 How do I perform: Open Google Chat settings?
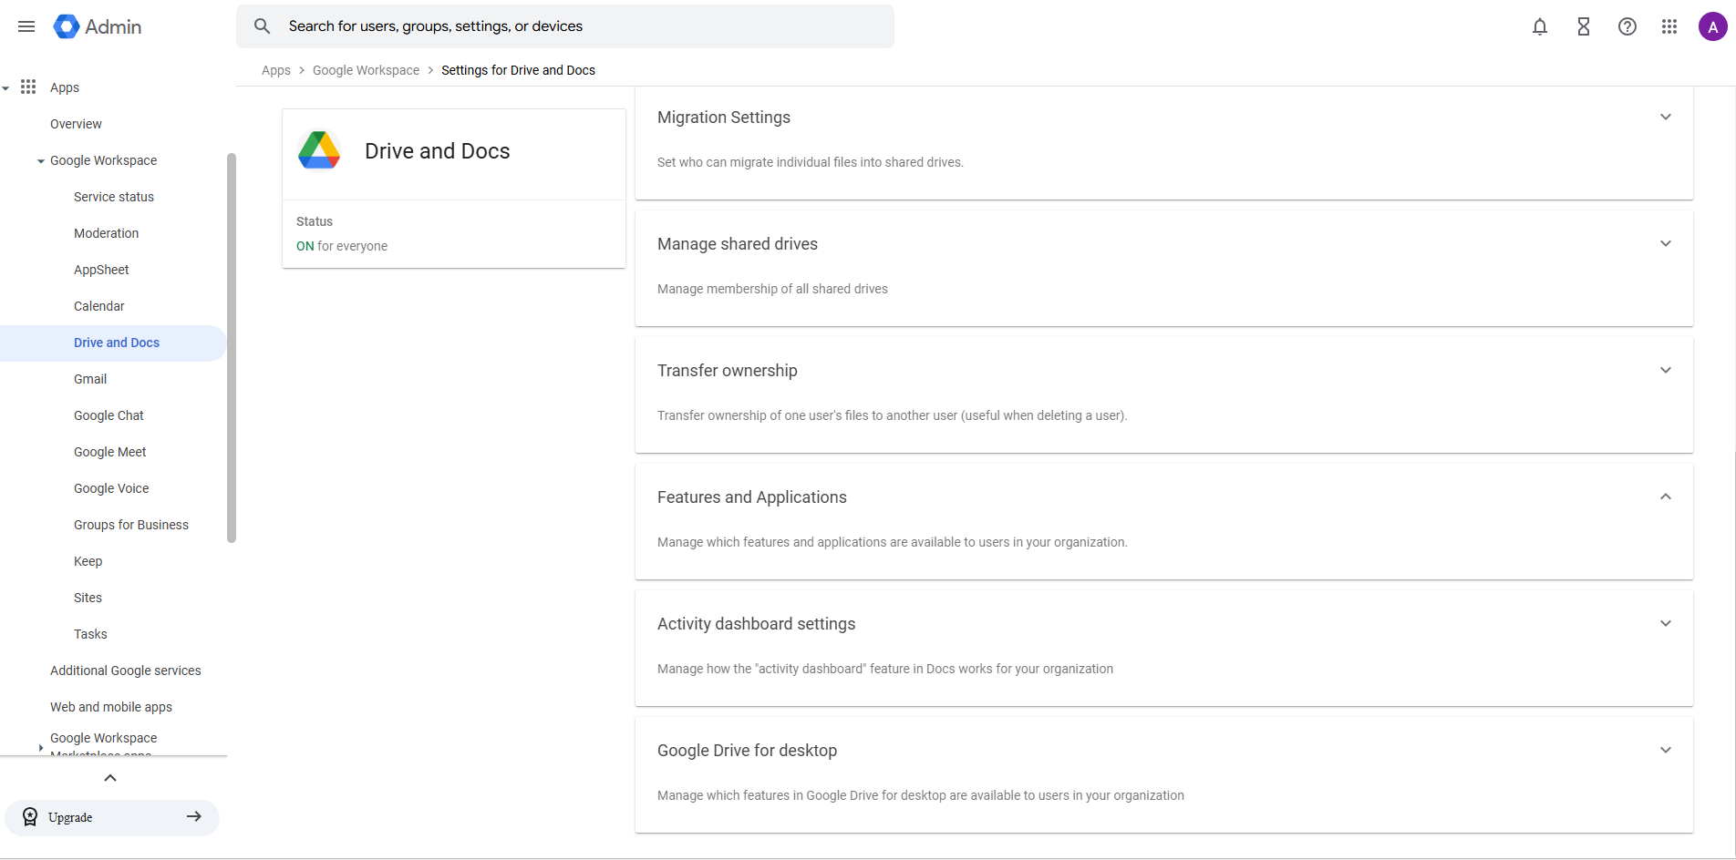pos(108,415)
